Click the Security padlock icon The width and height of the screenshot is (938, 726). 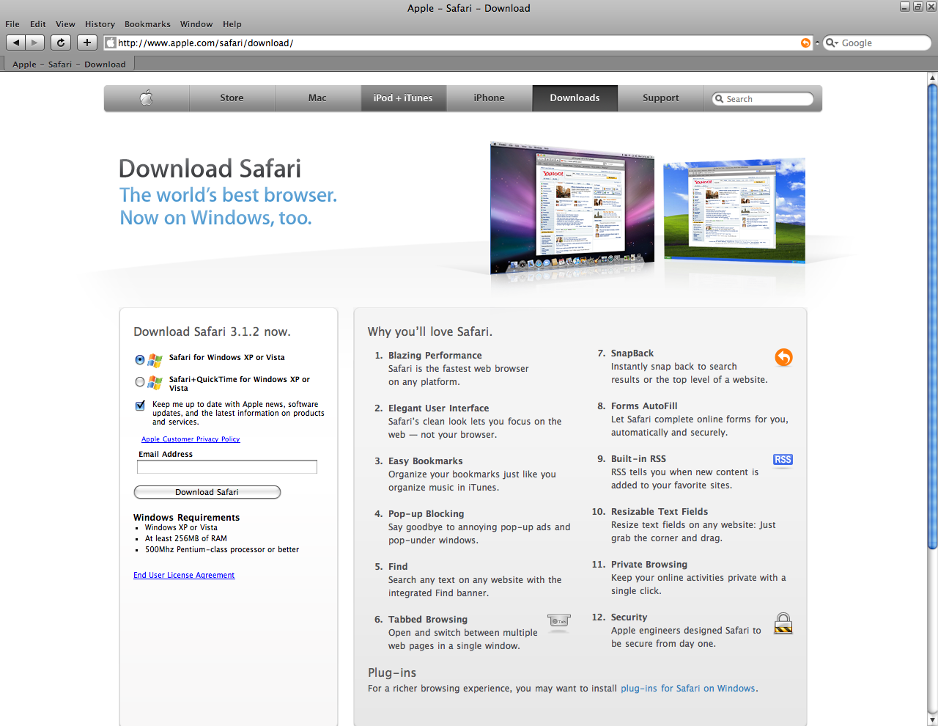[x=783, y=623]
